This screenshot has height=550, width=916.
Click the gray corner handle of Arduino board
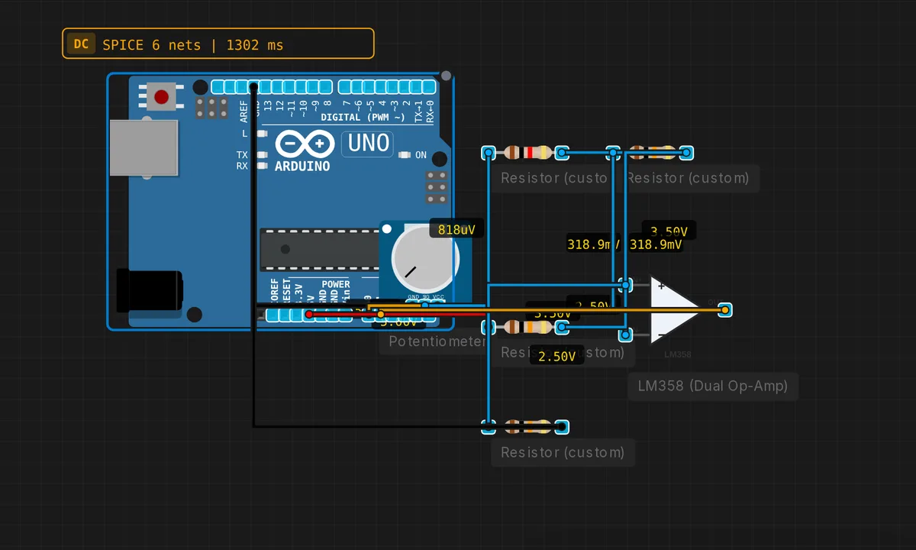(446, 76)
